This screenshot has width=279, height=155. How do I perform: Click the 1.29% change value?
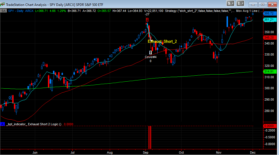pos(62,11)
